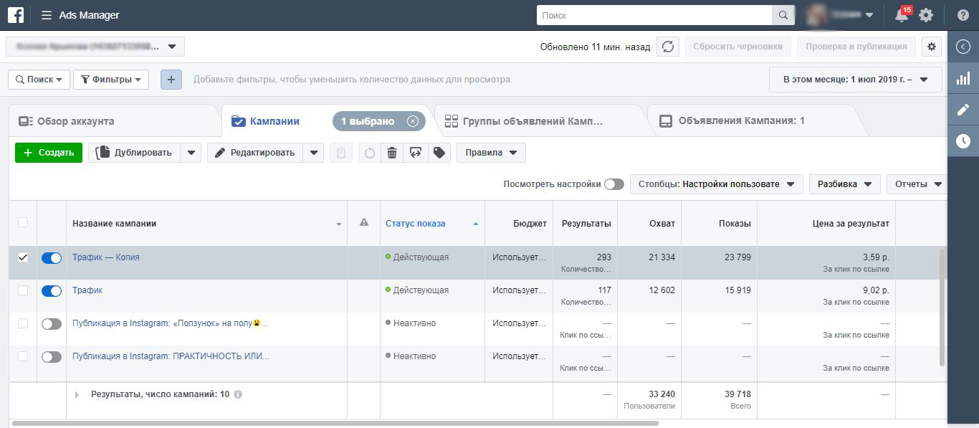Expand the Разбивка dropdown

coord(844,184)
